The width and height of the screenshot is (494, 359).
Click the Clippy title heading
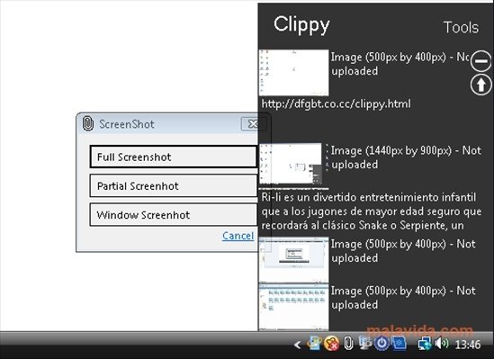pos(301,24)
